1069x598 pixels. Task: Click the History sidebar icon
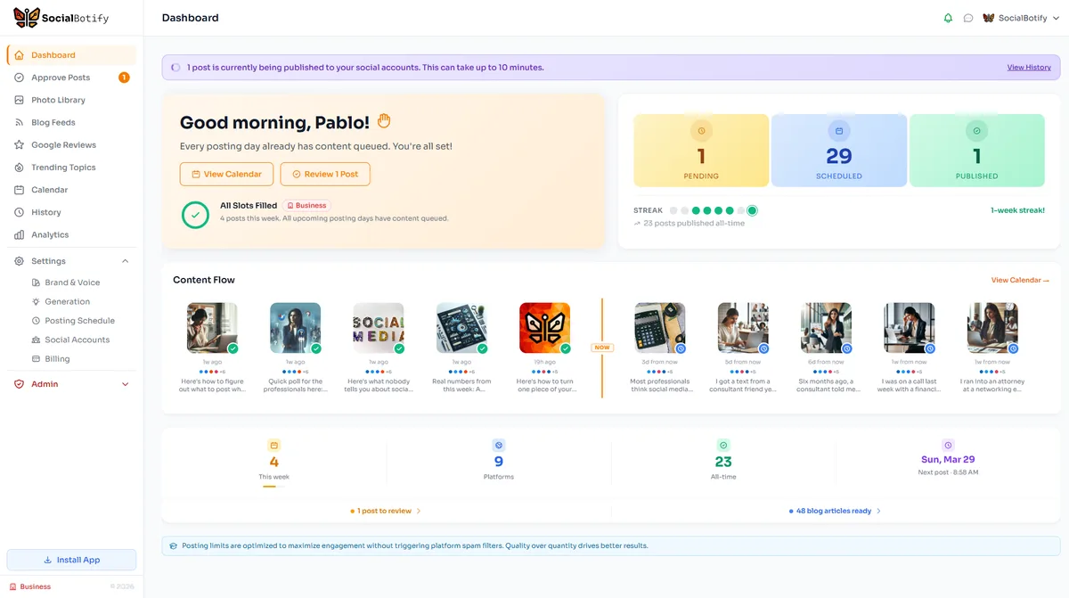19,212
